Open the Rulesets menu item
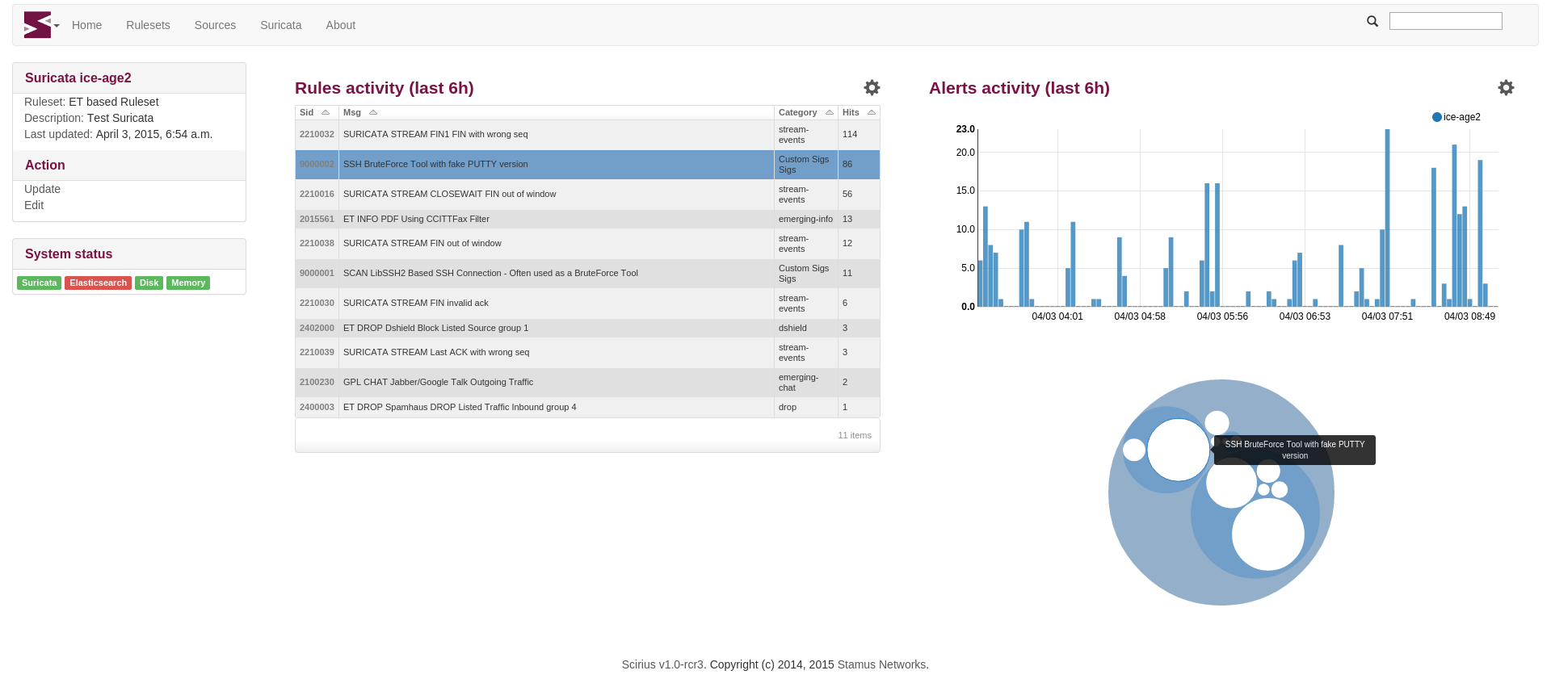Image resolution: width=1551 pixels, height=683 pixels. click(148, 25)
